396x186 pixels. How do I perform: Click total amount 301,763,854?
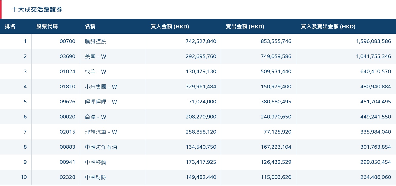376,147
